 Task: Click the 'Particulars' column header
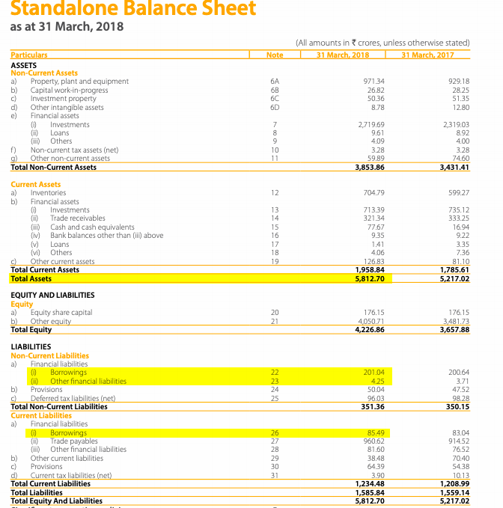(29, 55)
